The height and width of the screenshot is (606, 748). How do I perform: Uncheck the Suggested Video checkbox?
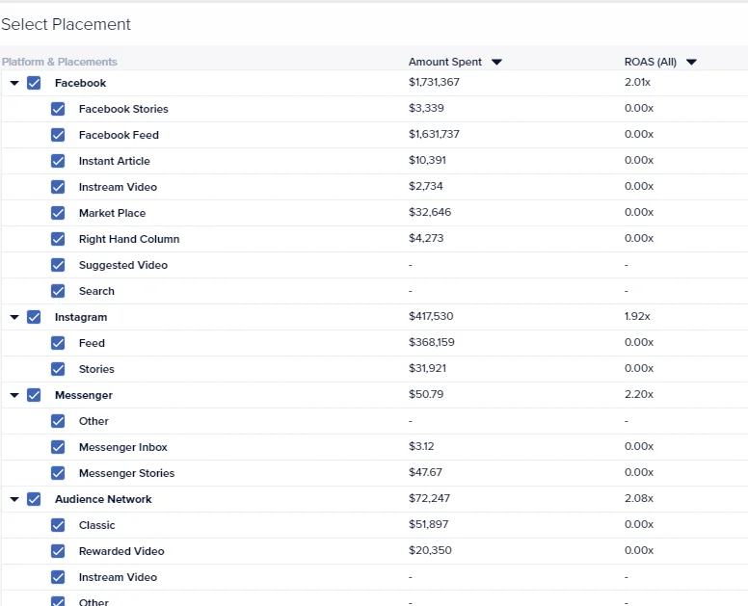coord(58,265)
